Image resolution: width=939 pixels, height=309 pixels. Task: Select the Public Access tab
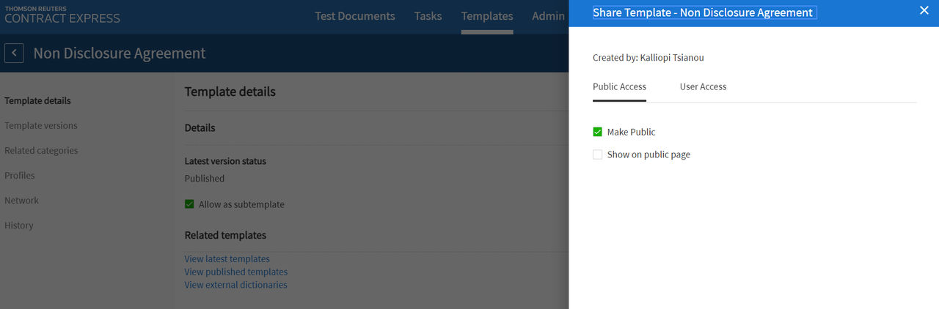coord(619,86)
